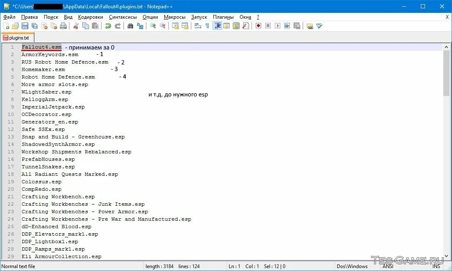The width and height of the screenshot is (452, 271).
Task: Undo the last edit with green arrow
Action: point(108,26)
